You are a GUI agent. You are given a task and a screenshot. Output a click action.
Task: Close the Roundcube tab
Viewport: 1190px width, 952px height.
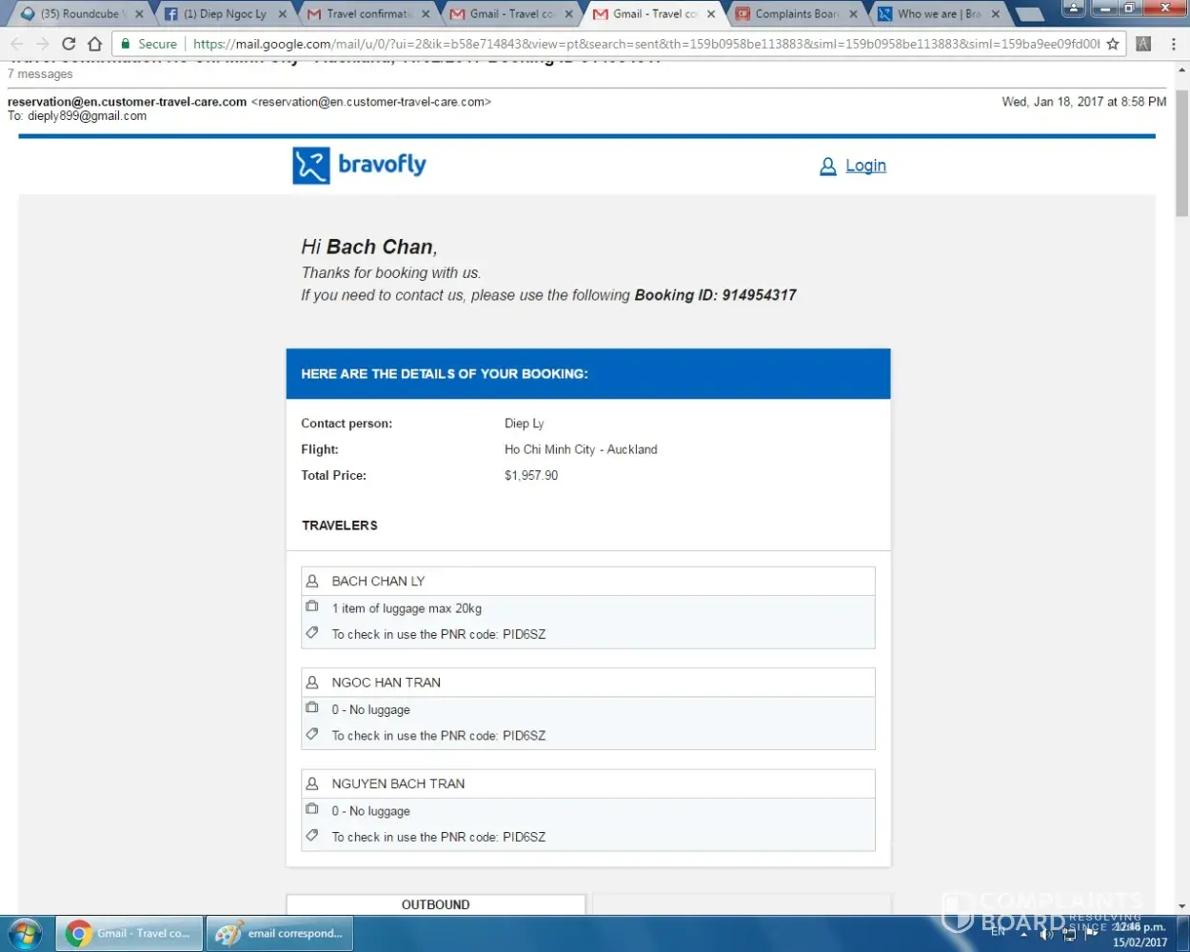point(139,14)
